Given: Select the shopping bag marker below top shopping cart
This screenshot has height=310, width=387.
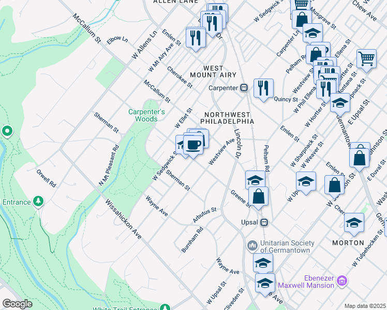Looking at the screenshot, I should (x=302, y=19).
